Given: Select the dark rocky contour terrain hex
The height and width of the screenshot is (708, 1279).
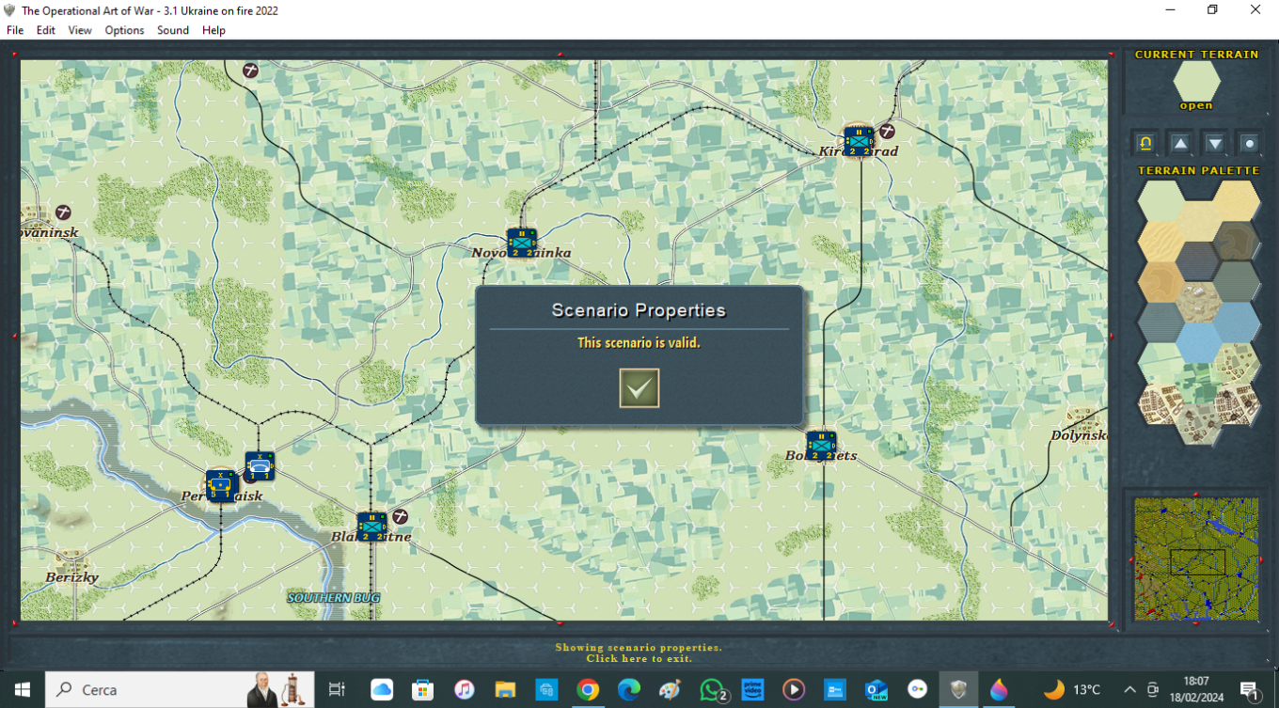Looking at the screenshot, I should (1236, 241).
